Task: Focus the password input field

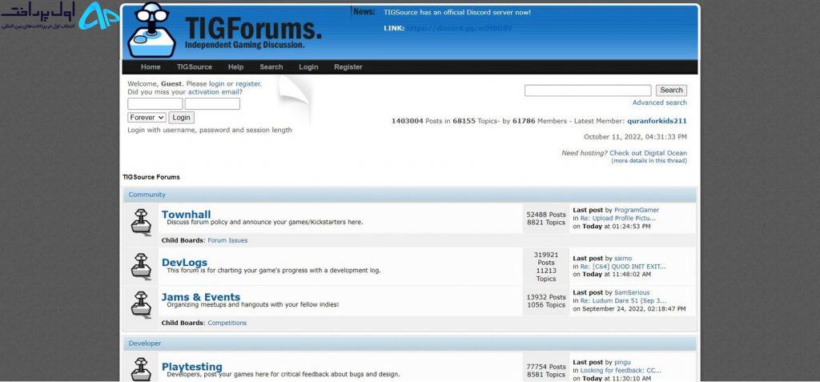Action: pos(212,103)
